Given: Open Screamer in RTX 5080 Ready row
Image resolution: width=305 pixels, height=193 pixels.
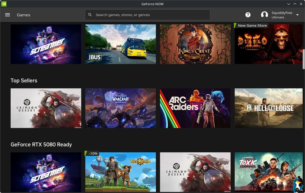Looking at the screenshot, I should [46, 172].
